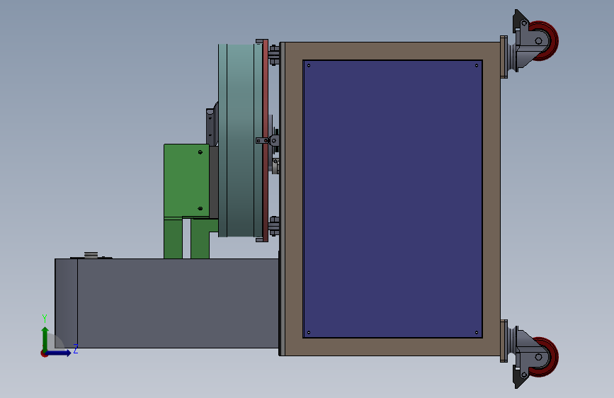This screenshot has width=614, height=398.
Task: Click the Y label on the triad
Action: tap(45, 319)
